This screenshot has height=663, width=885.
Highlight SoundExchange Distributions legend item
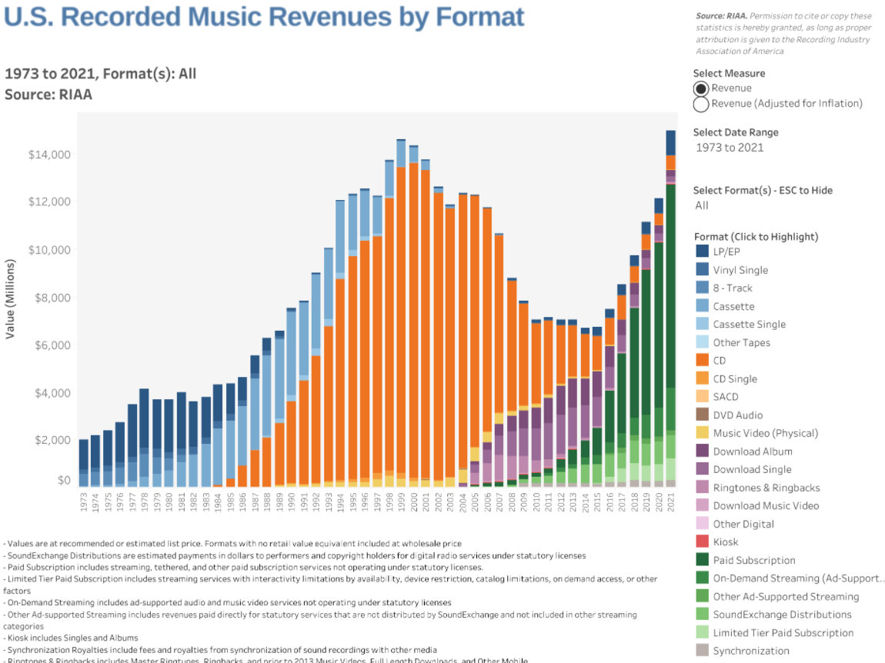pos(782,615)
